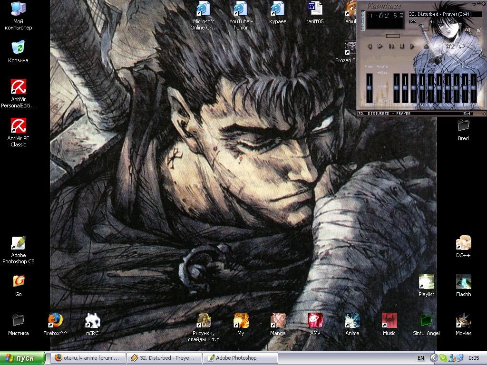
Task: Select AntiVir PersonalEdition desktop icon
Action: pyautogui.click(x=18, y=93)
